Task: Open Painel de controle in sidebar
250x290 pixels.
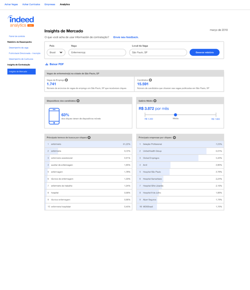Action: tap(17, 36)
